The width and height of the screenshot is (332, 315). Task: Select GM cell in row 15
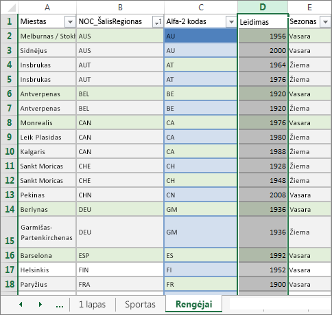point(200,232)
